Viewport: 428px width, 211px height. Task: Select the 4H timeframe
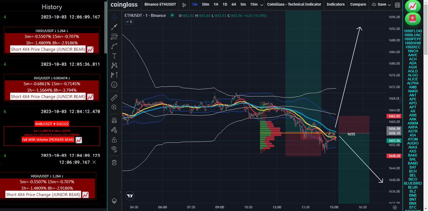[x=234, y=4]
